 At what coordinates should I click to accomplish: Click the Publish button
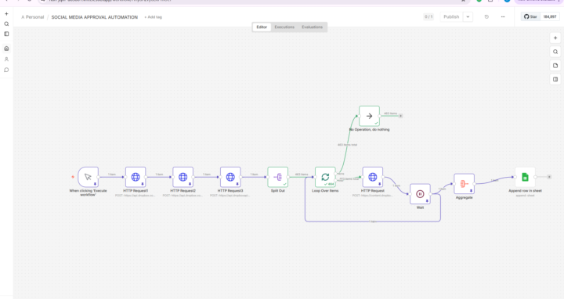(x=451, y=17)
